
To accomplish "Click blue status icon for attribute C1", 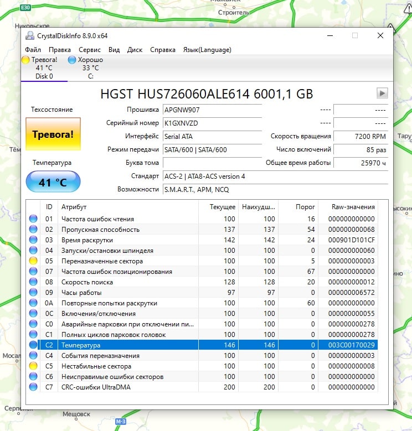I will tap(33, 335).
